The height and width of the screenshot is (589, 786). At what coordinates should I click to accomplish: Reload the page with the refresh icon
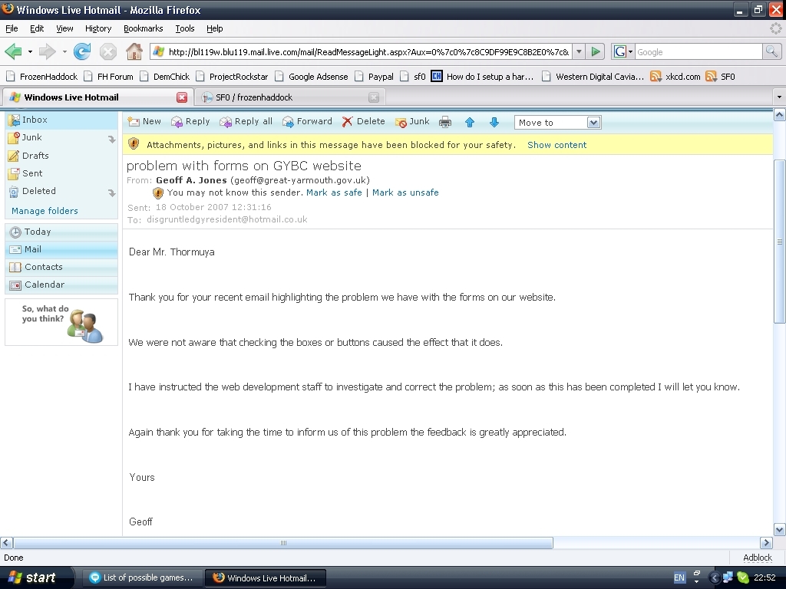(x=82, y=51)
